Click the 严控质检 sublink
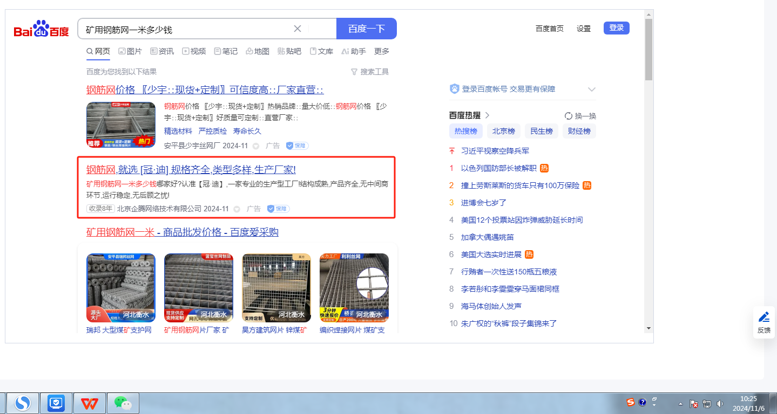 (213, 131)
